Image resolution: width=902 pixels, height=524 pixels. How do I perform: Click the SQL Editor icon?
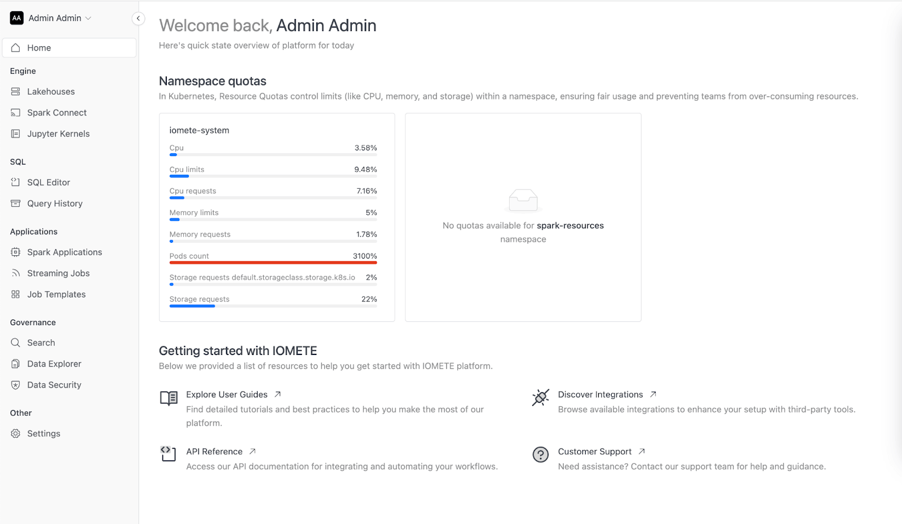(16, 183)
